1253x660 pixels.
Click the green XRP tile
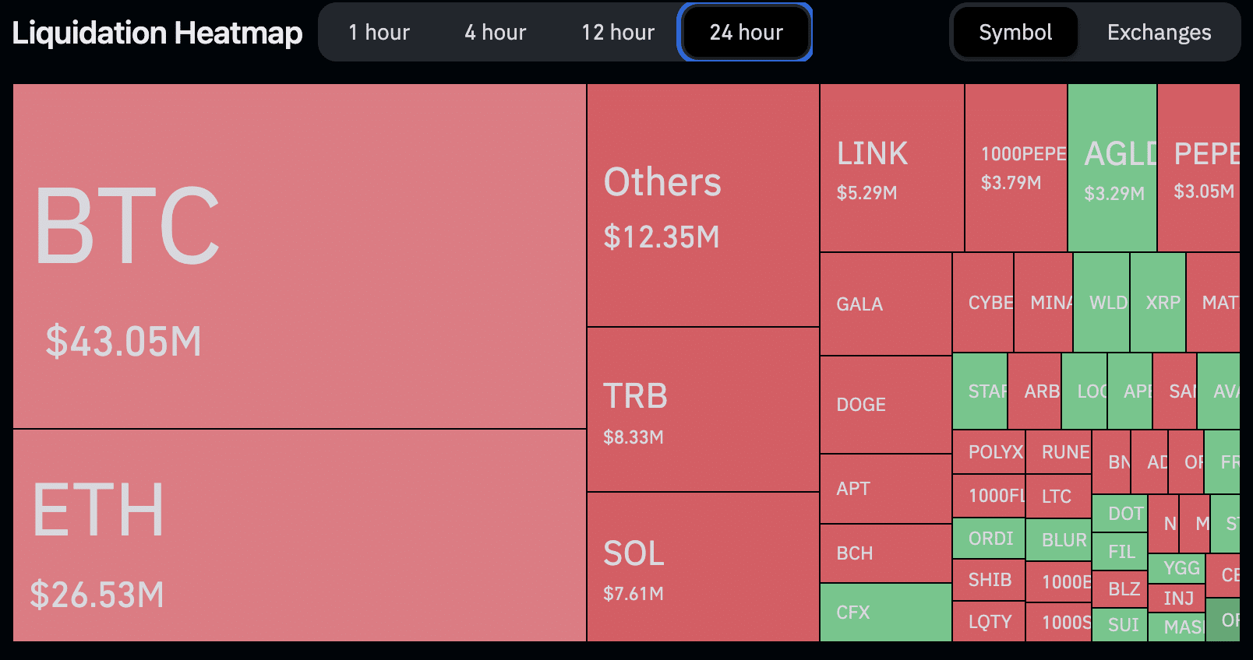click(x=1158, y=303)
